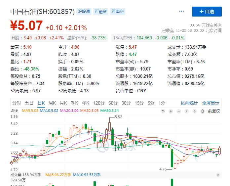Move chart later with right chevron icon
Viewport: 230px width, 186px height.
pyautogui.click(x=195, y=111)
